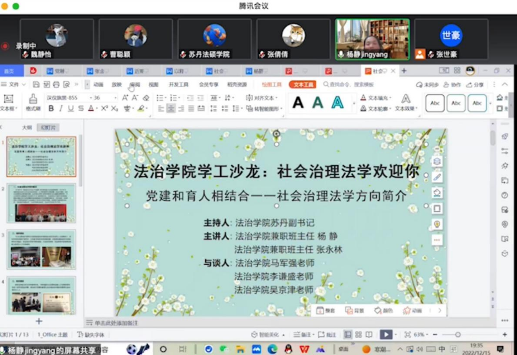Click the 分享 share button

click(475, 85)
